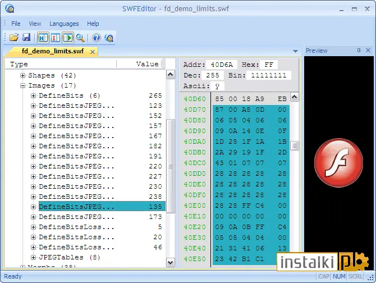Open the document tab list dropdown arrow
Viewport: 376px width, 283px height.
coord(295,51)
